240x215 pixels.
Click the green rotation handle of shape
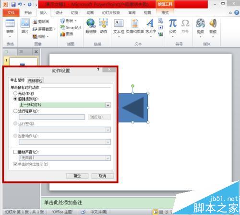[x=132, y=86]
